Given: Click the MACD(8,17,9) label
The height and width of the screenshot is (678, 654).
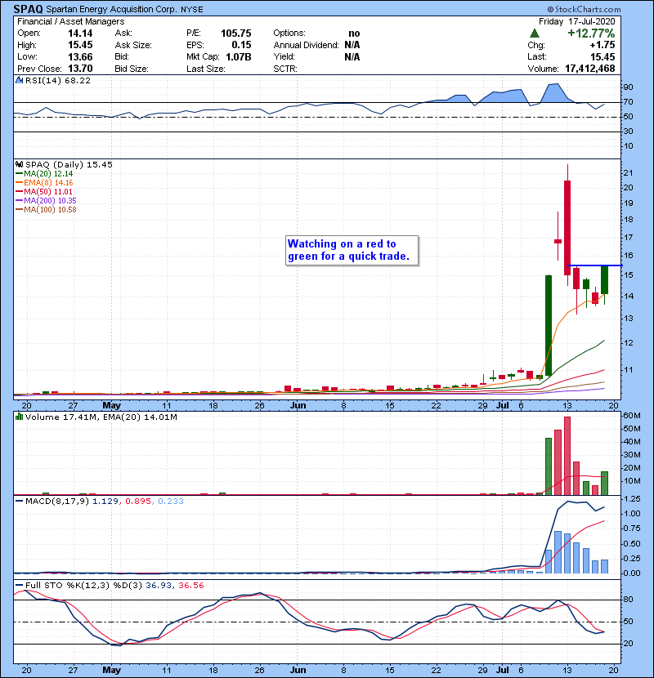Looking at the screenshot, I should (x=57, y=502).
